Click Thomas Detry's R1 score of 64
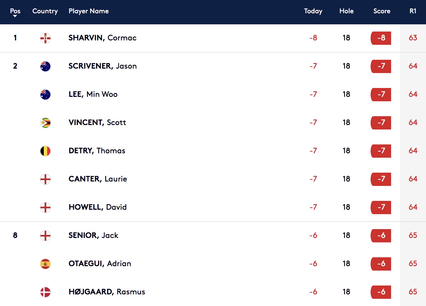 (x=413, y=151)
